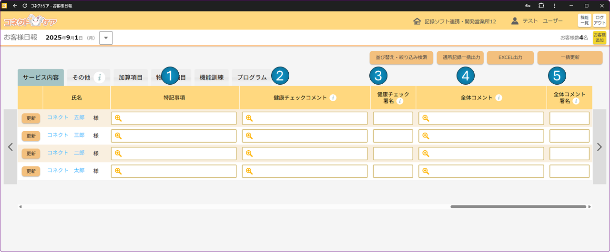Click the horizontal scrollbar thumb

point(518,207)
